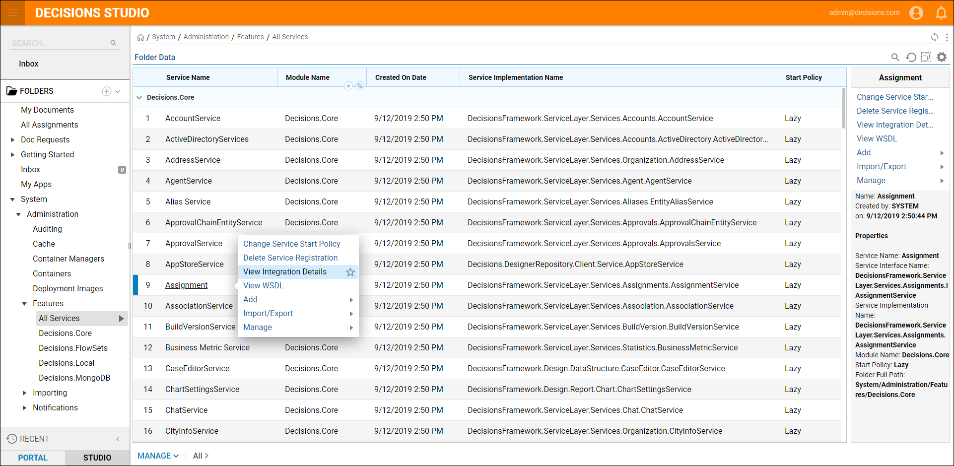Click the sync arrows icon beside breadcrumbs
Screen dimensions: 954x466
tap(935, 37)
